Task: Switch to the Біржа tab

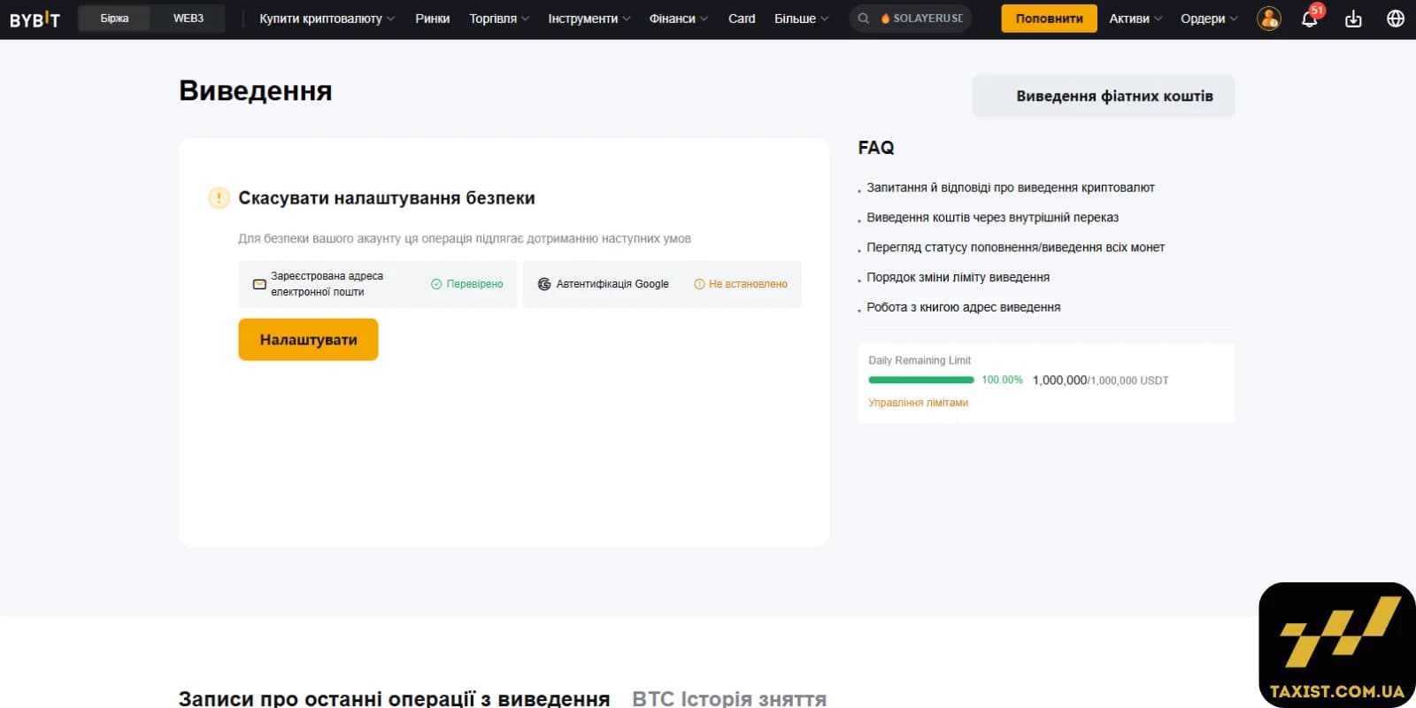Action: pos(114,19)
